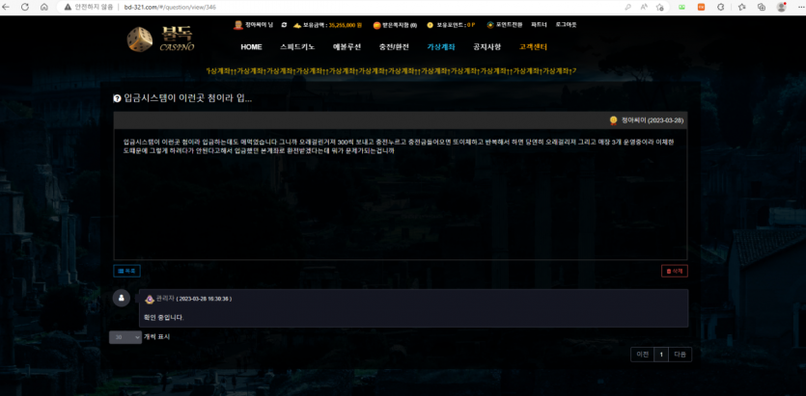Go to the 공지사항 menu
The width and height of the screenshot is (806, 396).
tap(486, 46)
